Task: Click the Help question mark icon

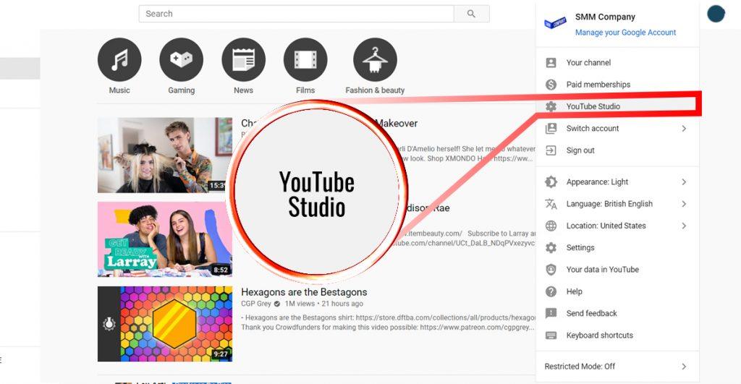Action: click(551, 291)
